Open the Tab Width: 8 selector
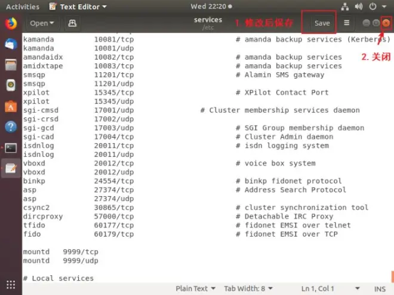 click(x=248, y=288)
